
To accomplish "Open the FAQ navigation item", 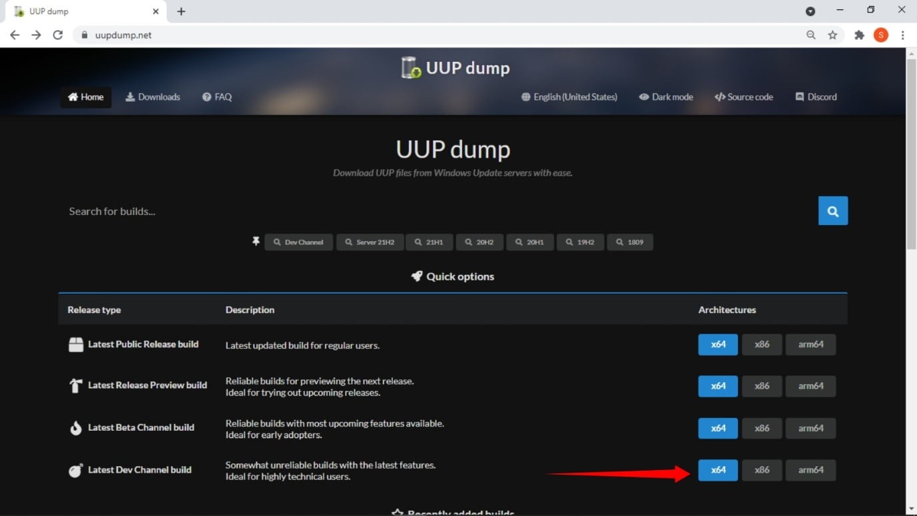I will coord(217,97).
